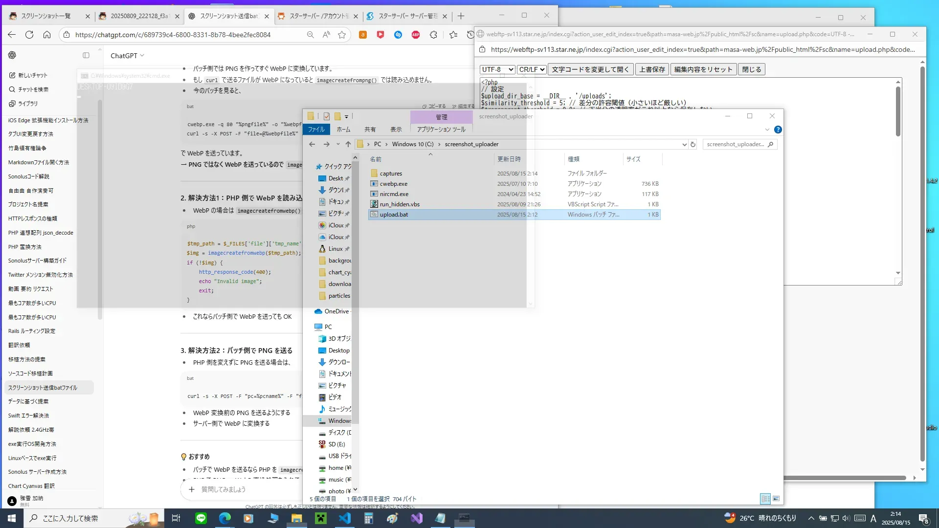Switch Explorer to large icons view

pyautogui.click(x=776, y=499)
